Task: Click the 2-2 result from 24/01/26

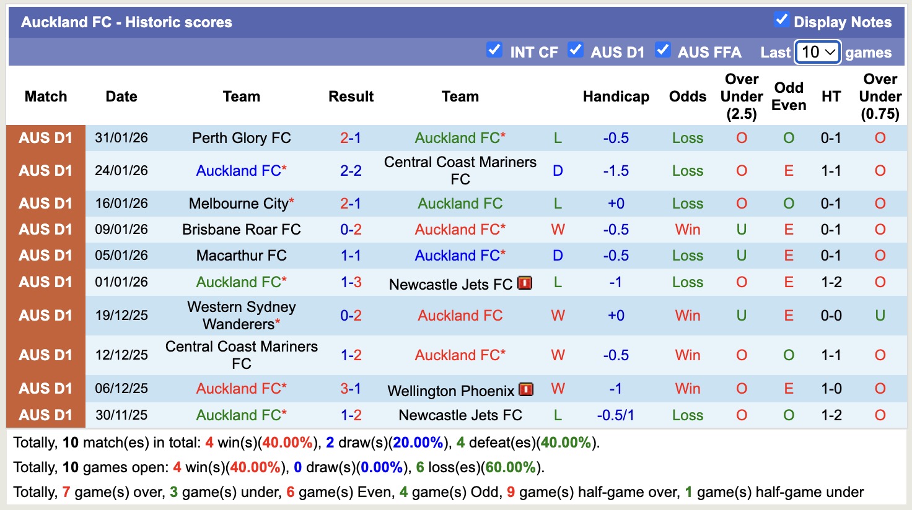Action: coord(351,170)
